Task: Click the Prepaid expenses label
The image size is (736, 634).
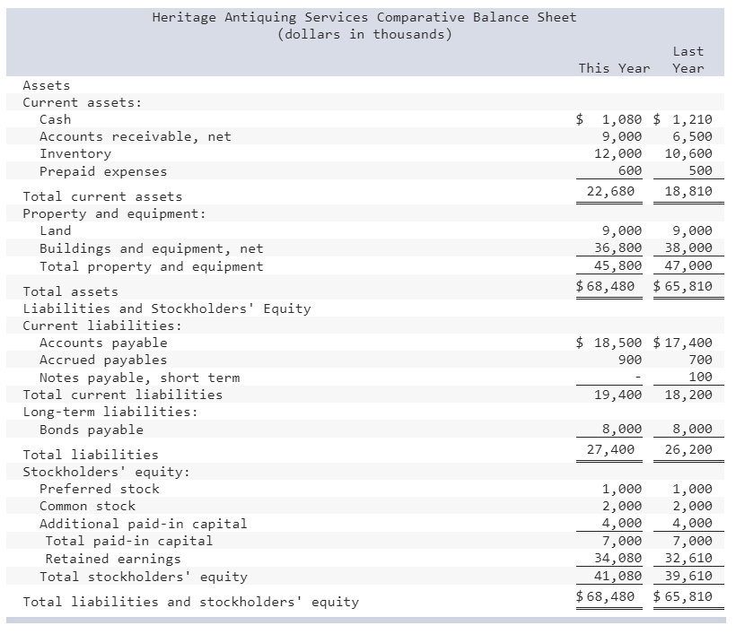Action: [103, 171]
